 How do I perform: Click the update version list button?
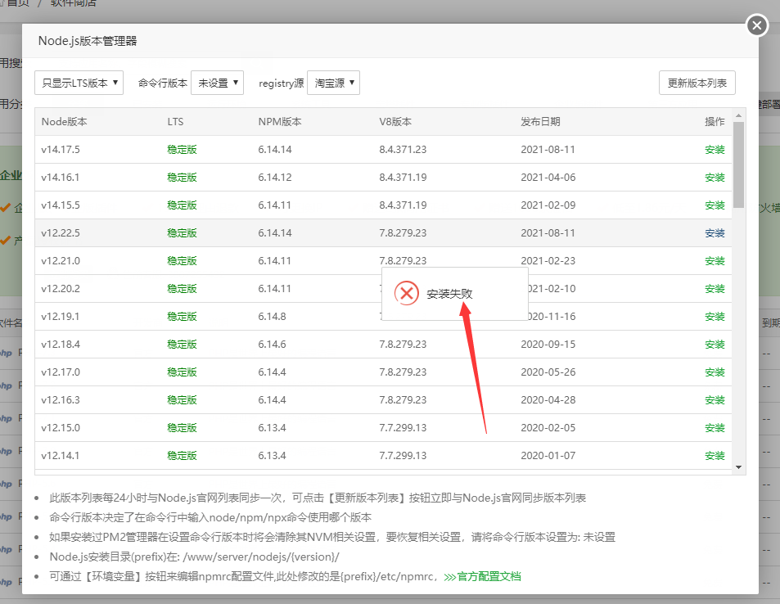pyautogui.click(x=697, y=83)
